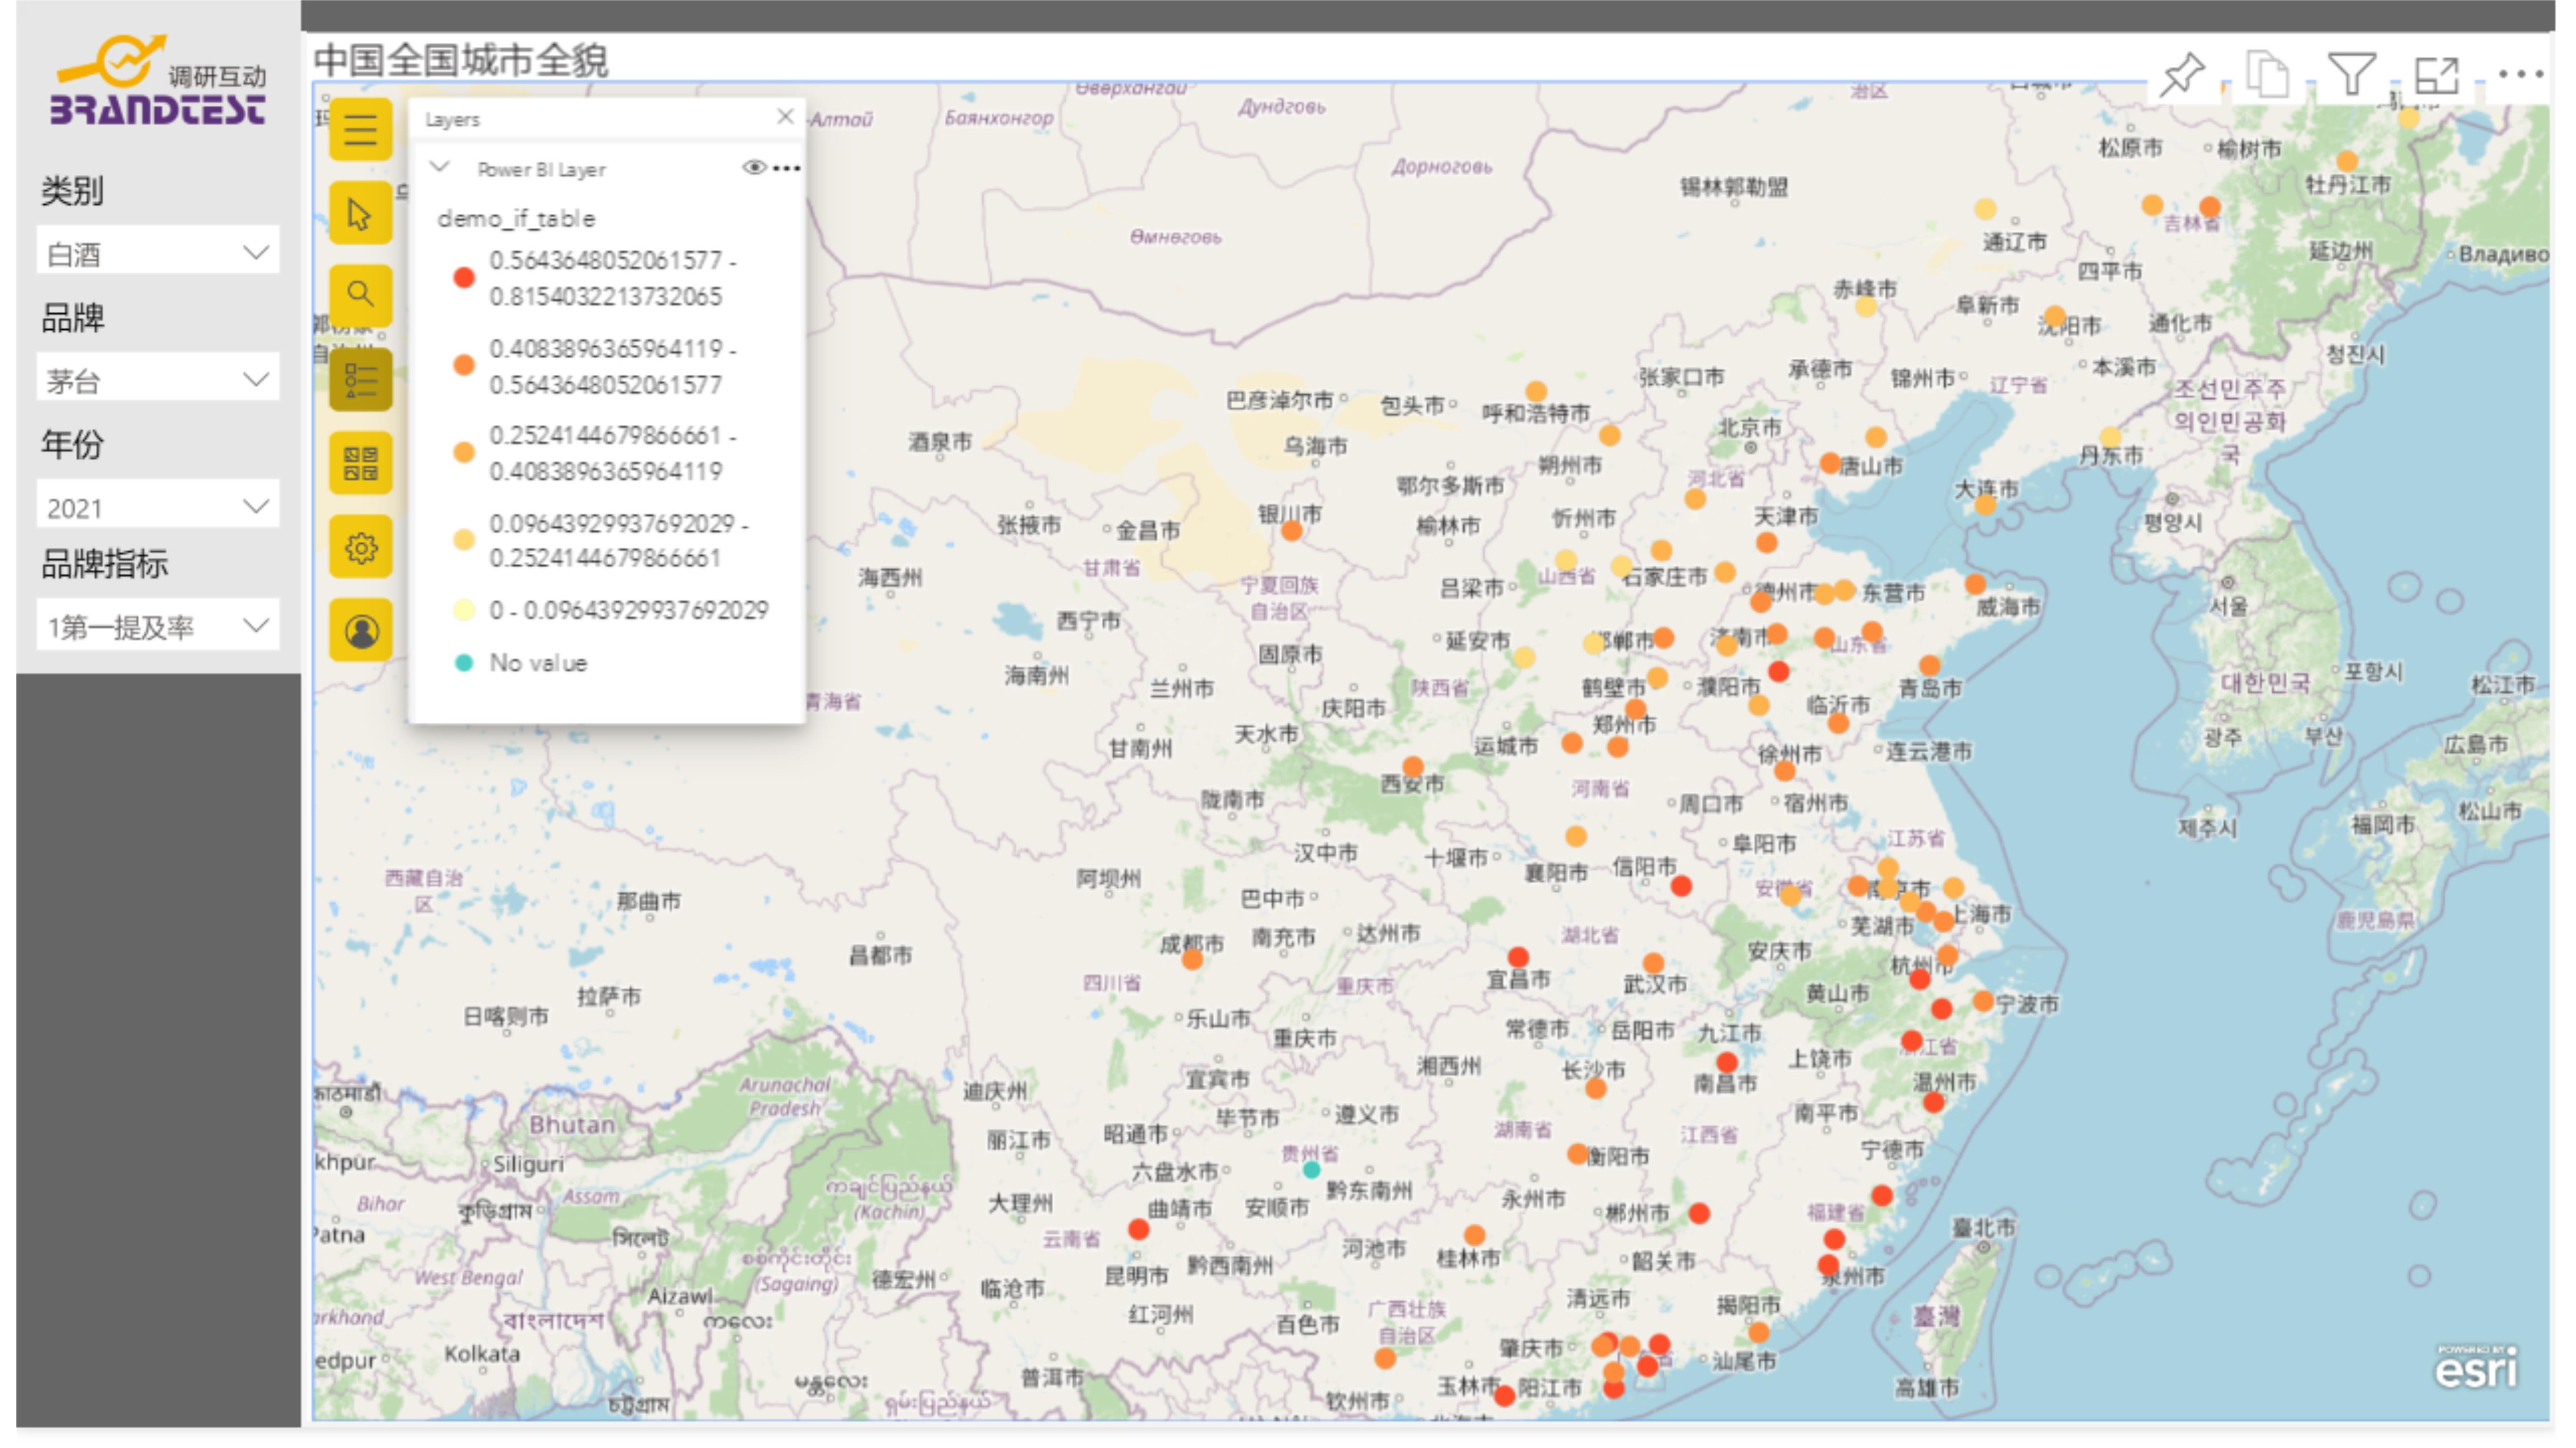Click the orange data point at 银川市
This screenshot has width=2576, height=1448.
coord(1292,532)
